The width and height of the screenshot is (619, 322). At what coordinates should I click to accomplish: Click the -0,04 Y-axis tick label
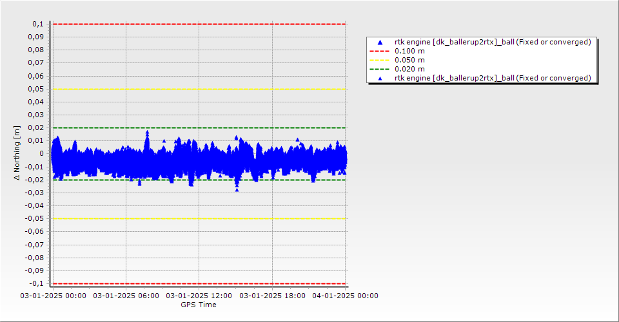tap(35, 205)
